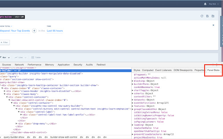Image resolution: width=223 pixels, height=139 pixels.
Task: Close the query builder with the X icon
Action: coord(214,25)
